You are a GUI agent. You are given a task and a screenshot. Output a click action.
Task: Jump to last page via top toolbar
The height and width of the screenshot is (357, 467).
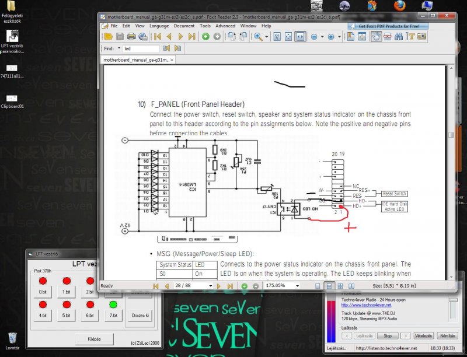click(192, 37)
